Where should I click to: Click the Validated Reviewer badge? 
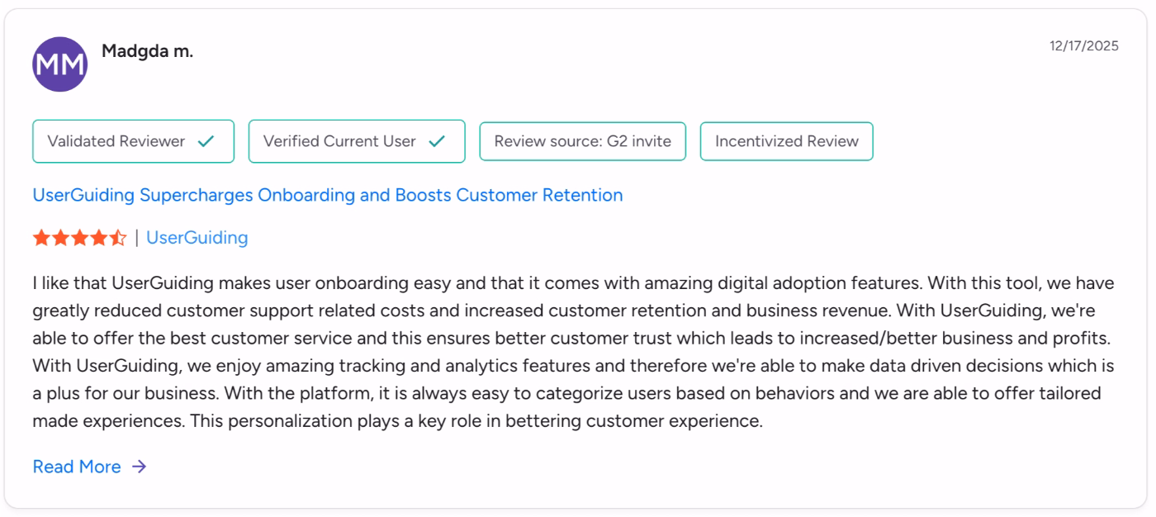[133, 141]
